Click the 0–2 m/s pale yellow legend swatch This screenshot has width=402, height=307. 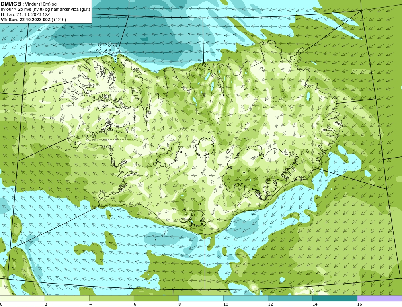coord(22,298)
